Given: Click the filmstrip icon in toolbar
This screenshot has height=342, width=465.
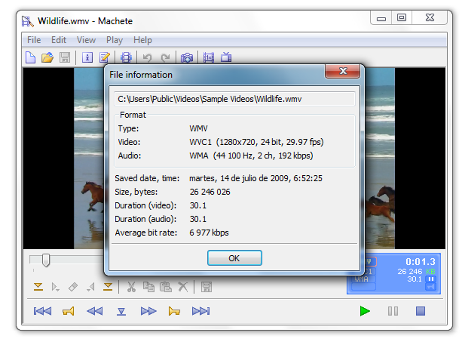Looking at the screenshot, I should click(126, 58).
